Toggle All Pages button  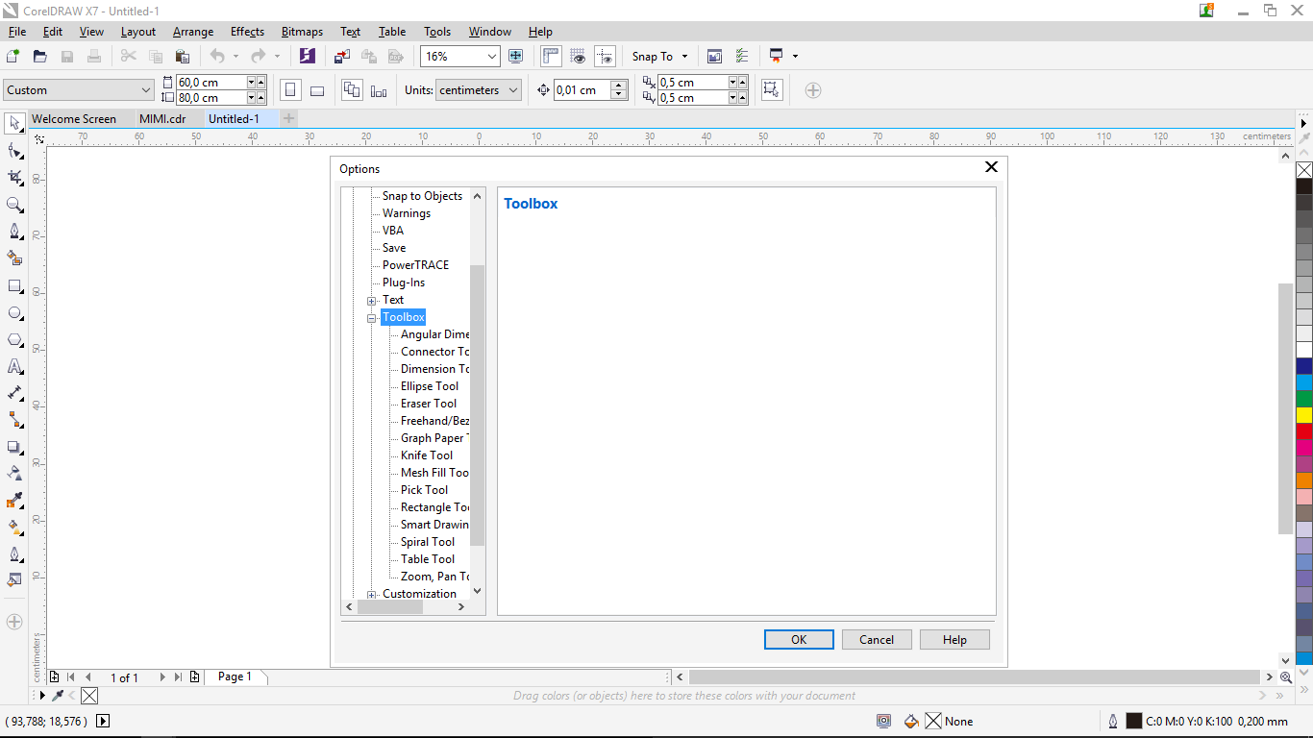click(352, 90)
